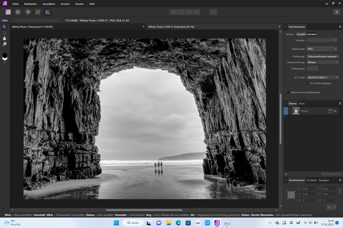
Task: Open the Neuberechnung Bilinear dropdown
Action: [x=323, y=62]
